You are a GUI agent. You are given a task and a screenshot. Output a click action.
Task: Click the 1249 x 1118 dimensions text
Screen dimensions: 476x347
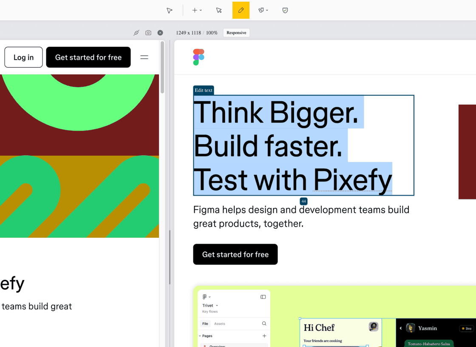point(188,33)
